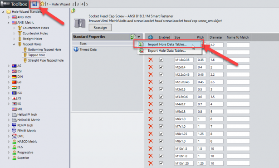The height and width of the screenshot is (168, 279).
Task: Toggle the Enabled checkbox for M6x1.0
Action: (161, 119)
